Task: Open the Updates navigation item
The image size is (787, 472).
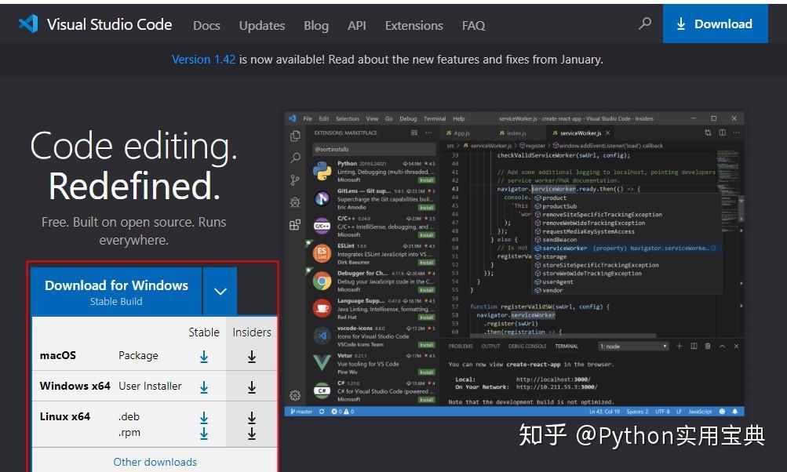Action: (x=261, y=26)
